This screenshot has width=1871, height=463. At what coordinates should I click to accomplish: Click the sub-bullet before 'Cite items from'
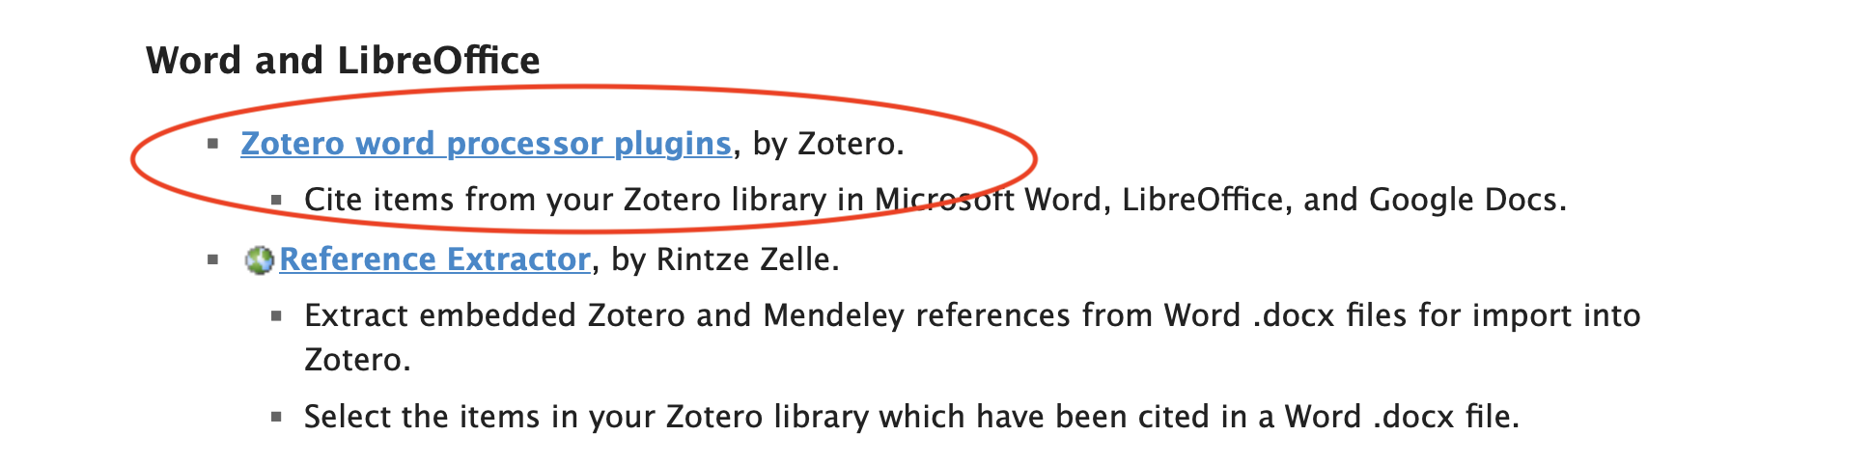point(277,201)
